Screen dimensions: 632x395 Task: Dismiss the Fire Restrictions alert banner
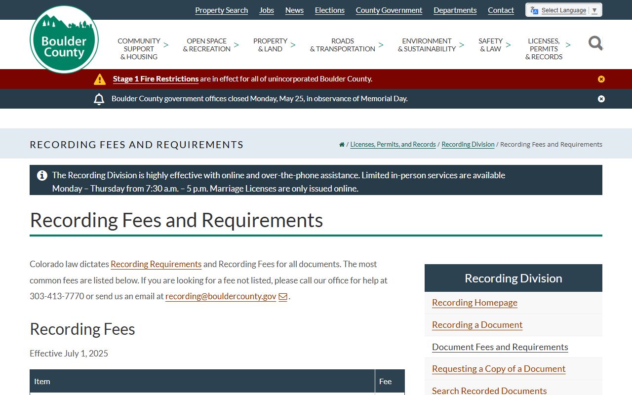601,79
